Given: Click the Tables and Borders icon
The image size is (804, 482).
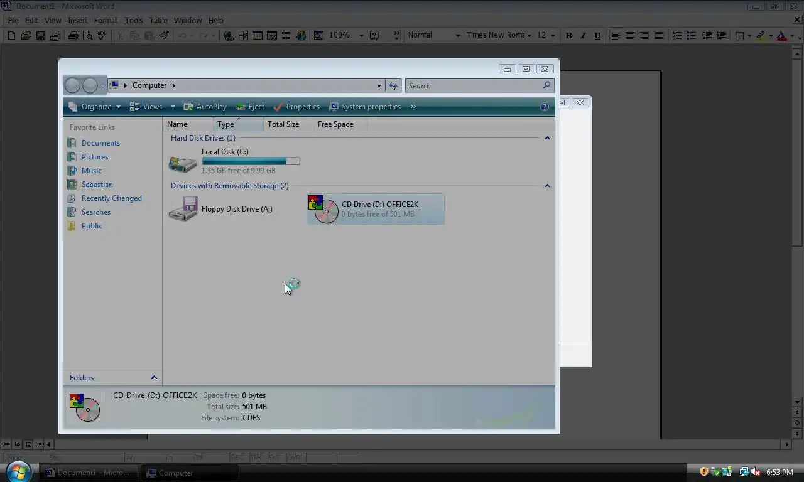Looking at the screenshot, I should (243, 36).
